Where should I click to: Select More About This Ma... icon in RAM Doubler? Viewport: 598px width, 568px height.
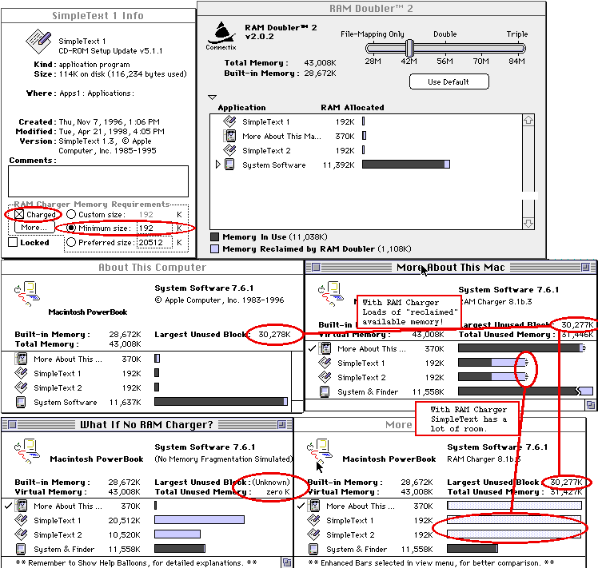coord(230,136)
